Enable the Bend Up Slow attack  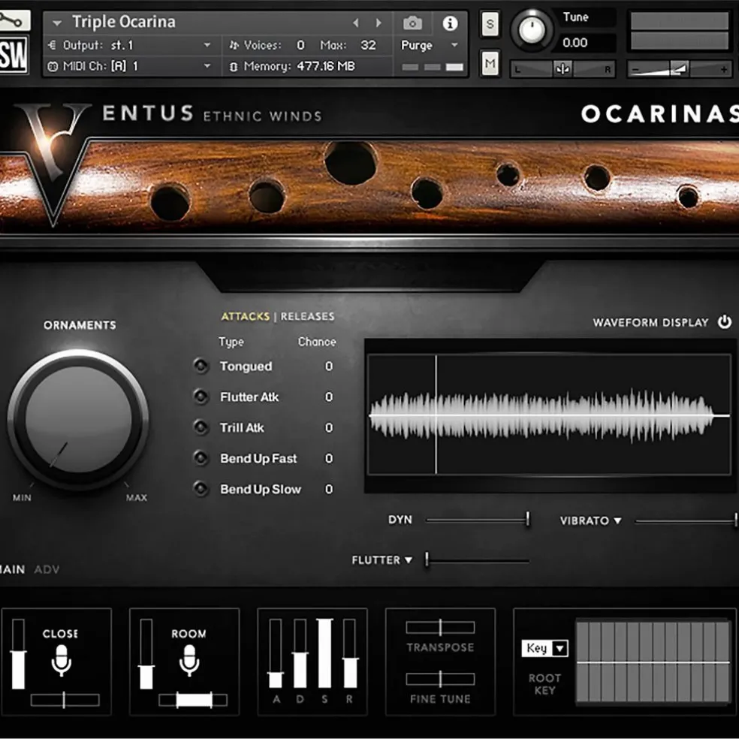tap(201, 489)
